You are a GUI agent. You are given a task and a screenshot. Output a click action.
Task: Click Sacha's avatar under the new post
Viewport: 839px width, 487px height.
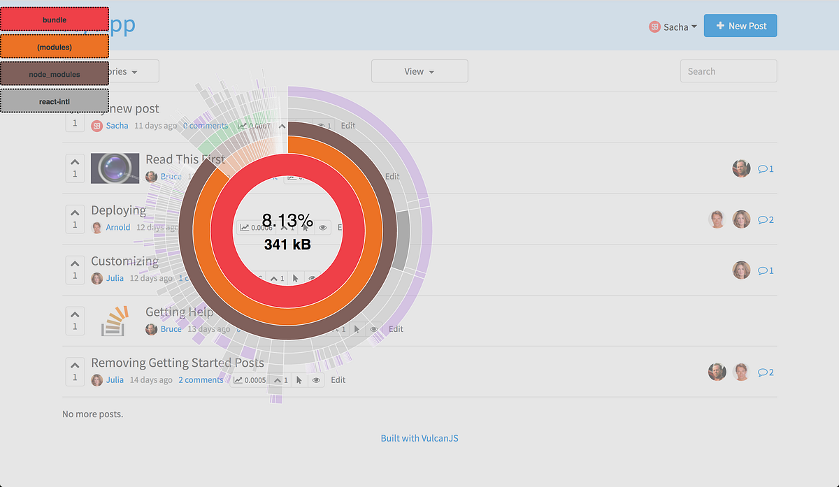pyautogui.click(x=96, y=126)
